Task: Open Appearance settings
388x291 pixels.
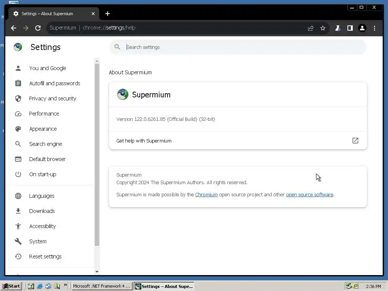Action: pos(43,129)
